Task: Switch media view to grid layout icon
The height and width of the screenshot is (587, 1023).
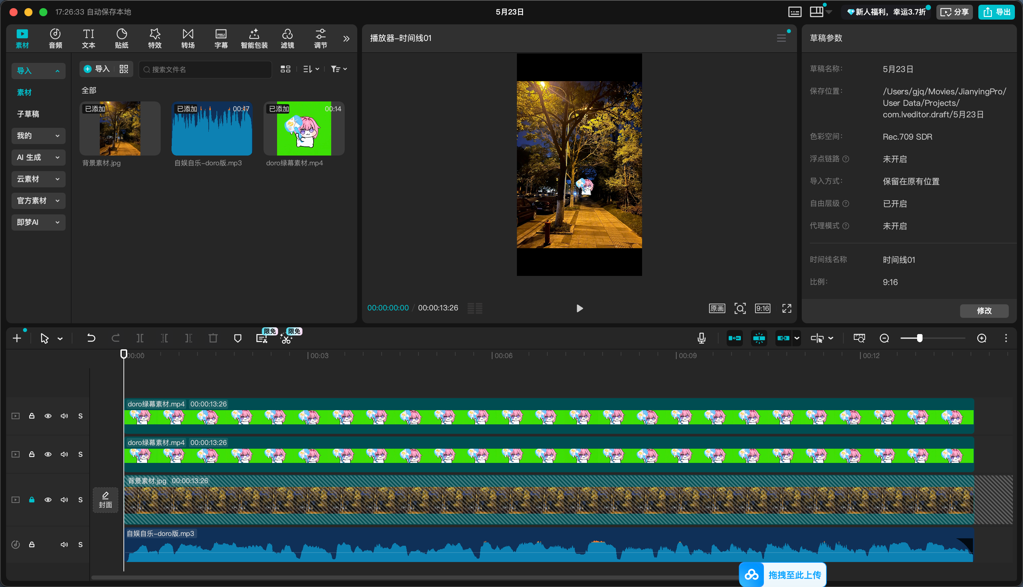Action: point(286,69)
